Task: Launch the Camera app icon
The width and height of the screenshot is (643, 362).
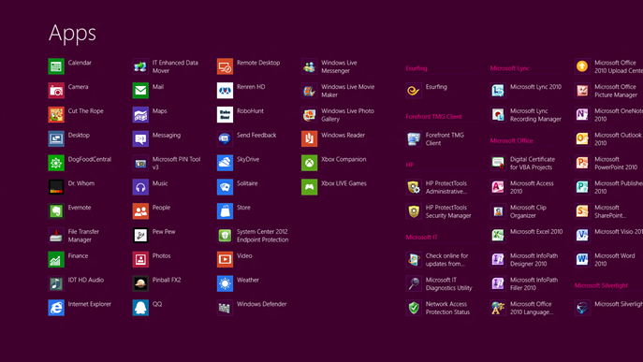Action: (x=56, y=91)
